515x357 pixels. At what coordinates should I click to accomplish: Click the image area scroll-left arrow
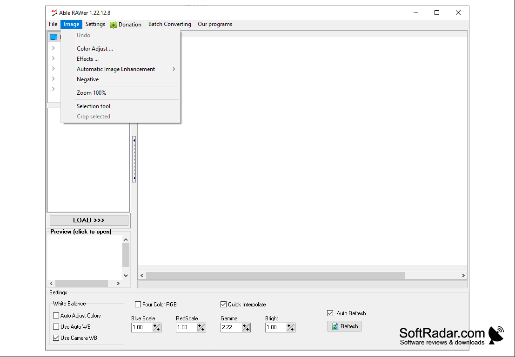(x=142, y=276)
